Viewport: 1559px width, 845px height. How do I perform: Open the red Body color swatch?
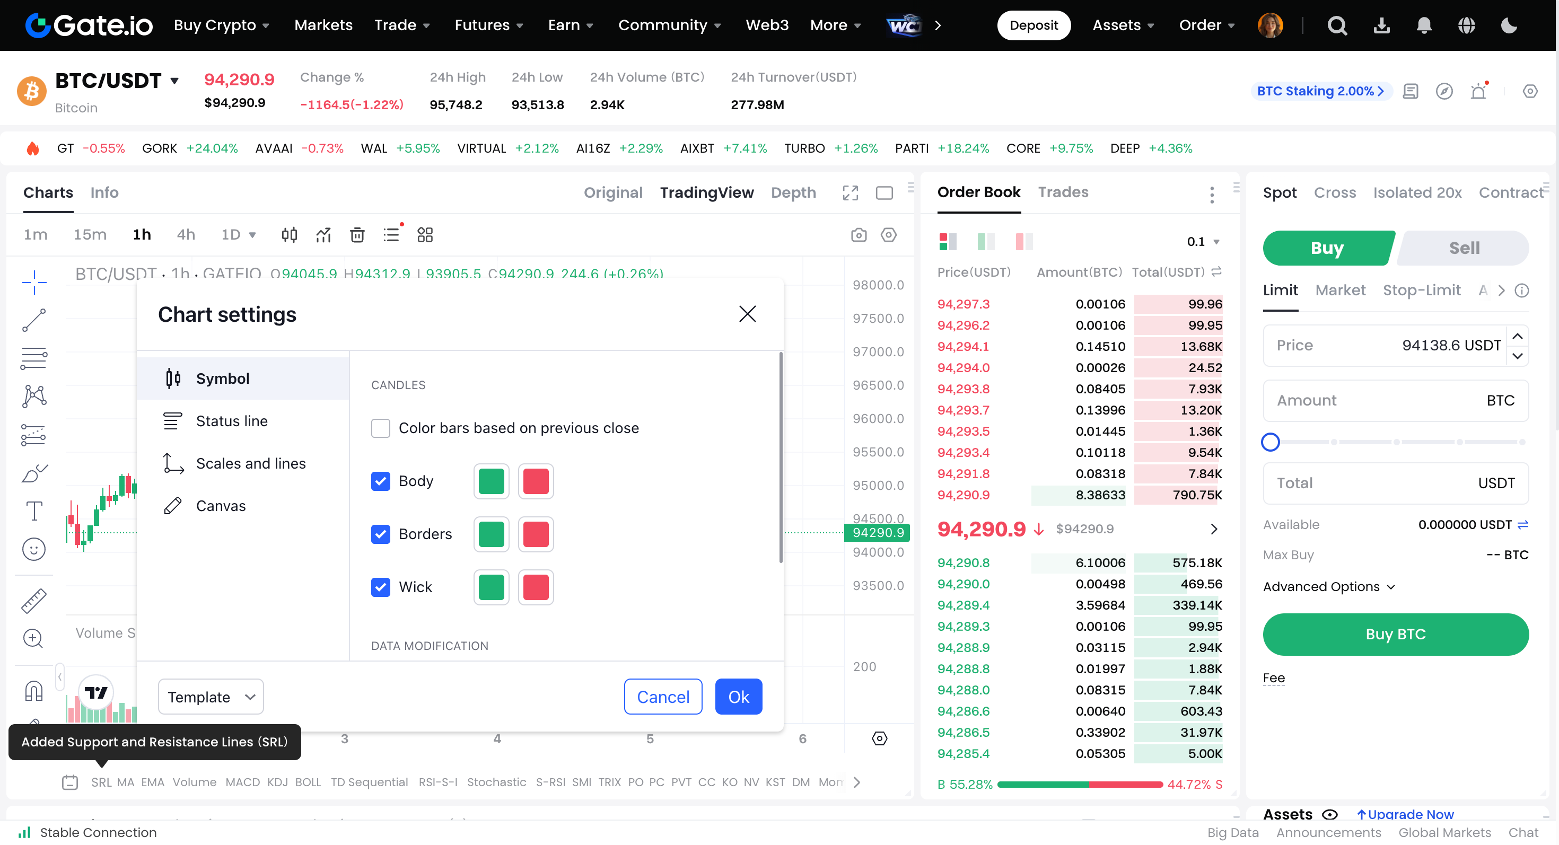[x=536, y=481]
